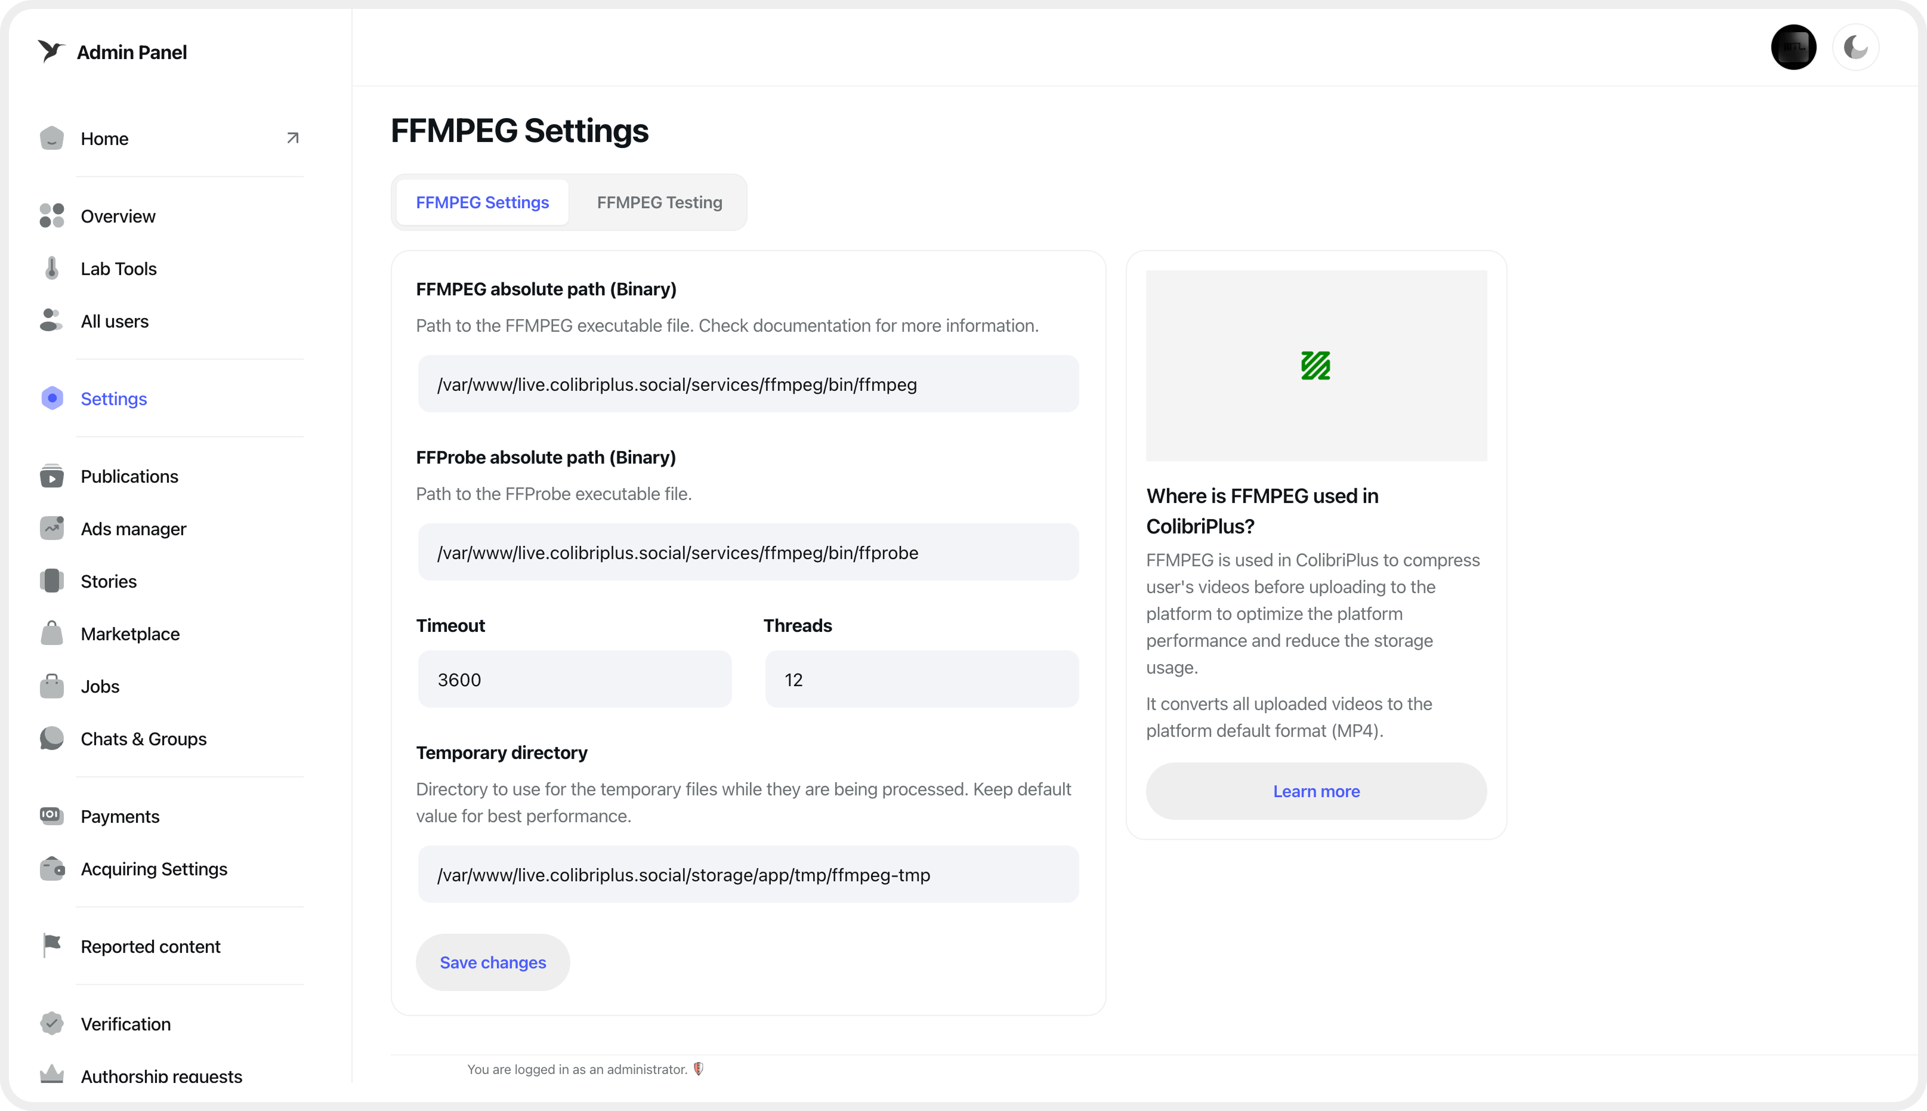1927x1111 pixels.
Task: Click the Learn more button
Action: [1316, 791]
